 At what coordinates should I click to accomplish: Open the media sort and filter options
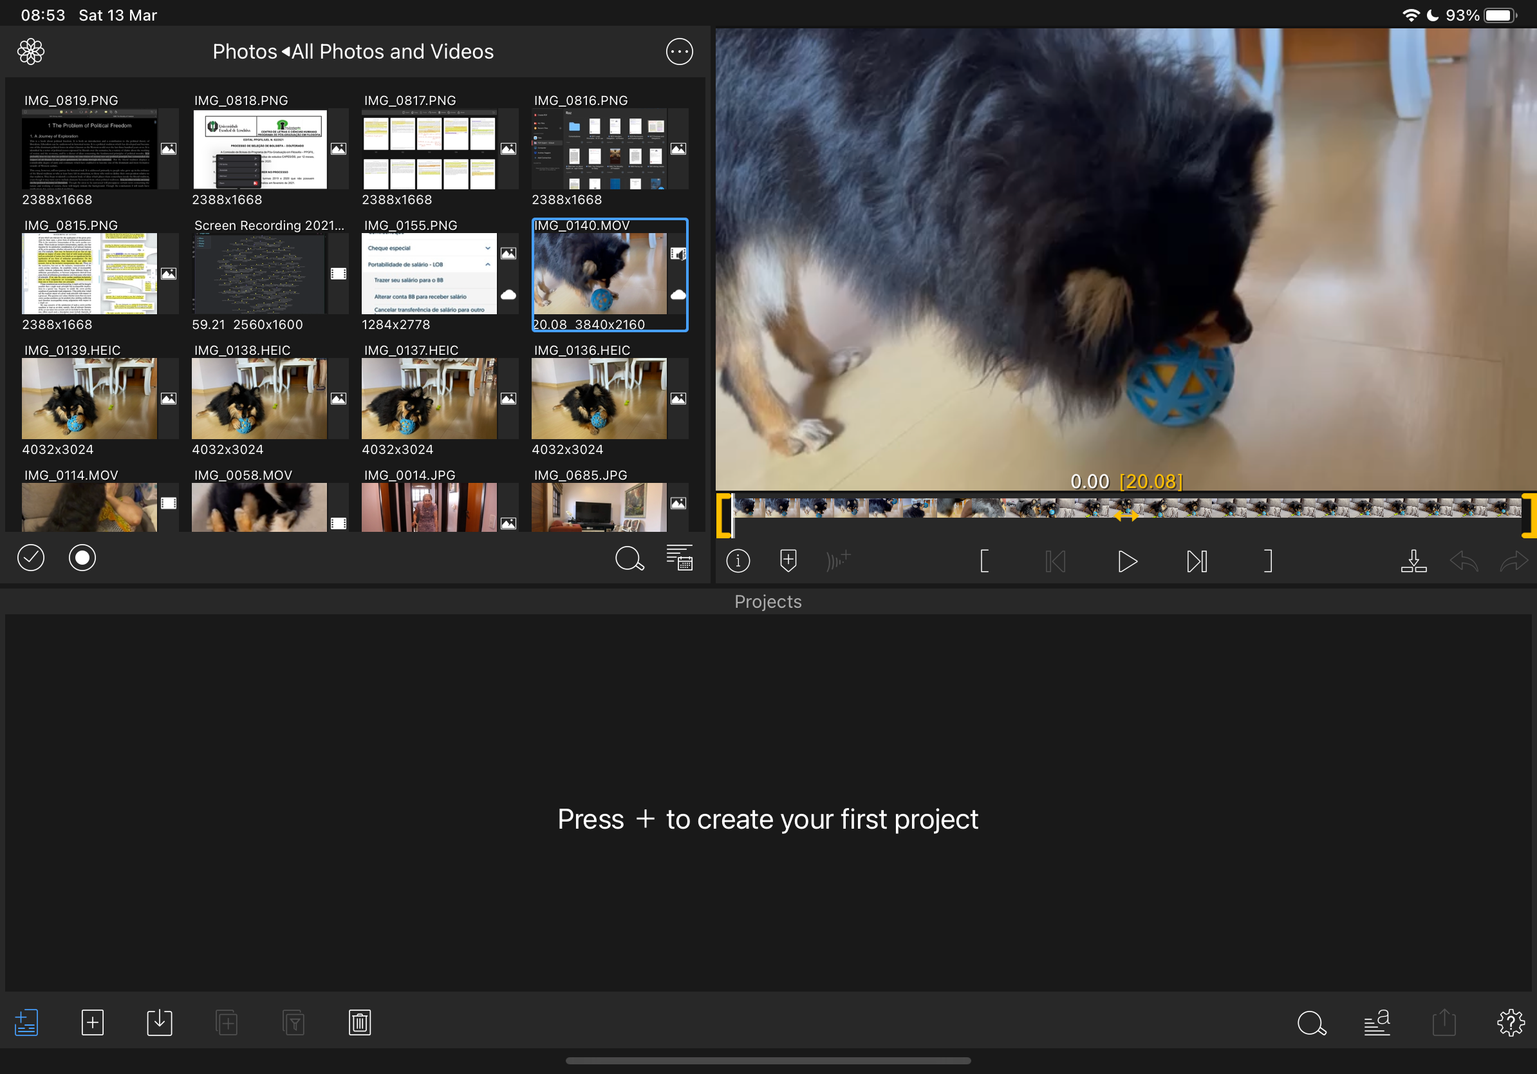(x=679, y=558)
